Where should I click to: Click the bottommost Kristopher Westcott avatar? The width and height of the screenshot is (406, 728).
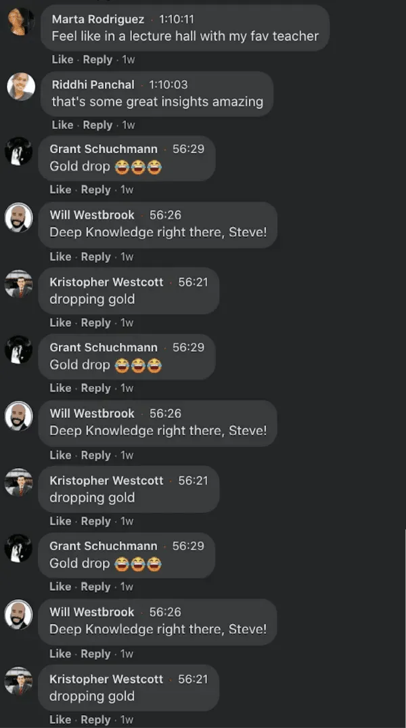pyautogui.click(x=18, y=681)
